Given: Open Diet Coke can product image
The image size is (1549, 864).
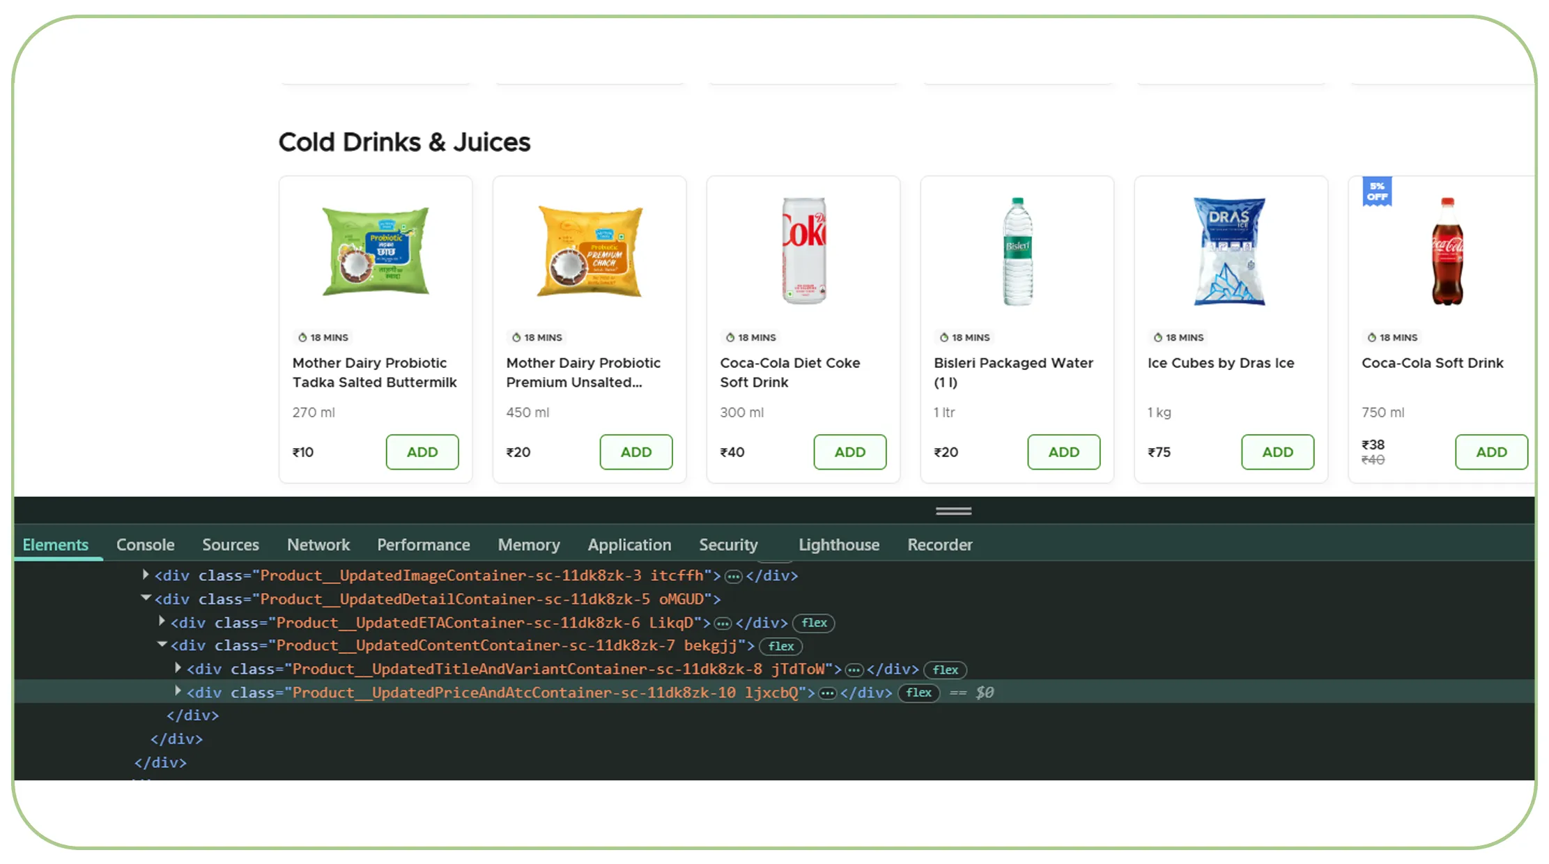Looking at the screenshot, I should tap(804, 252).
